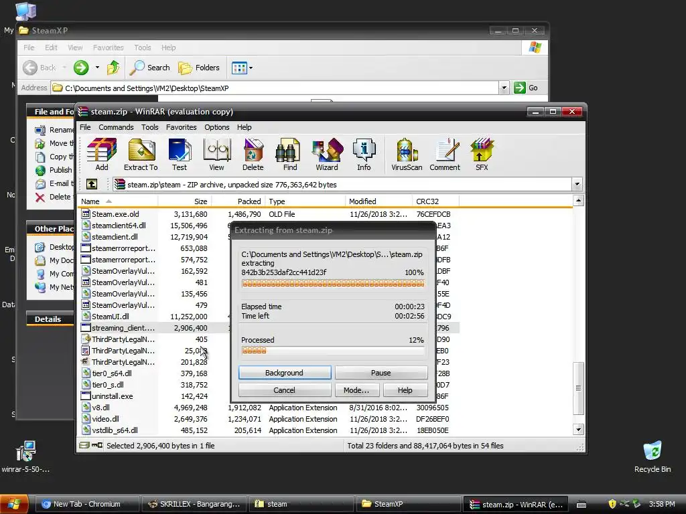Open the Tools menu in WinRAR
686x514 pixels.
tap(149, 127)
